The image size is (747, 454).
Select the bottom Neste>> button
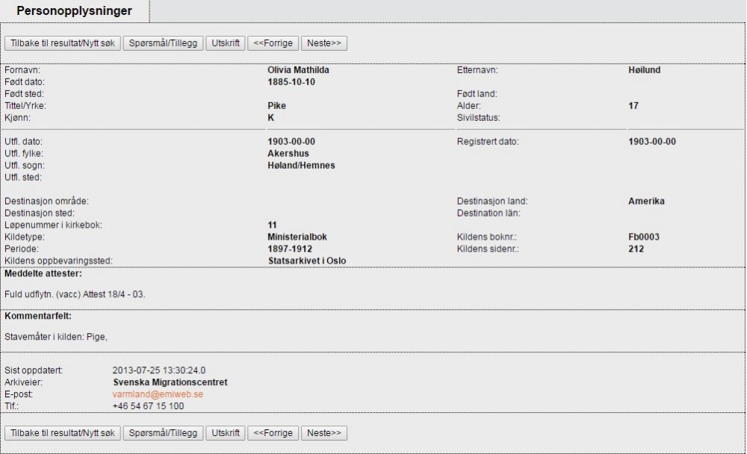[324, 433]
